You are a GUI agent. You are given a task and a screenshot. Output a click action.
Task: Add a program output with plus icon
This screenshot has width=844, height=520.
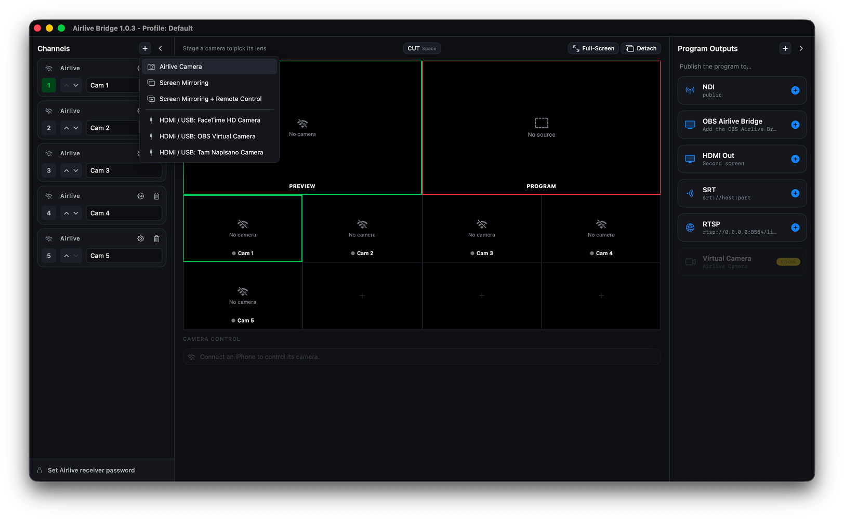pyautogui.click(x=785, y=48)
